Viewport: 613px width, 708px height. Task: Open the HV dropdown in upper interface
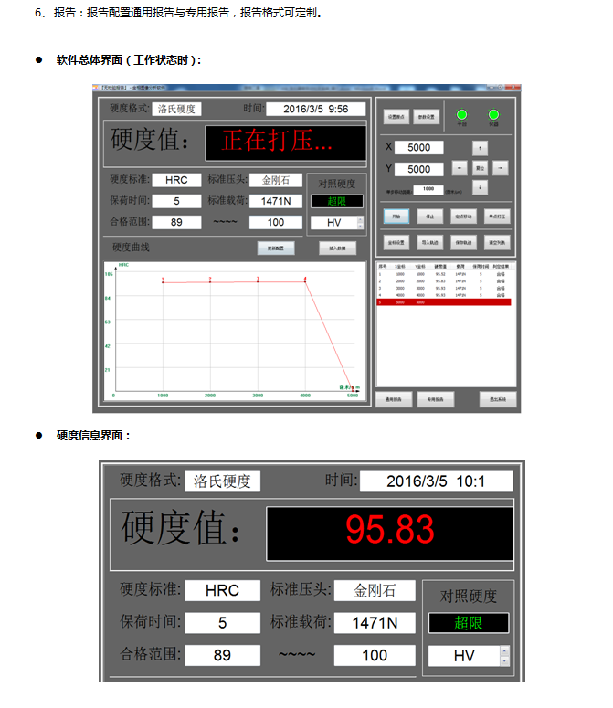(336, 223)
